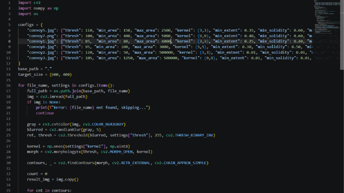Click line number 35
The height and width of the screenshot is (193, 344).
(x=8, y=190)
